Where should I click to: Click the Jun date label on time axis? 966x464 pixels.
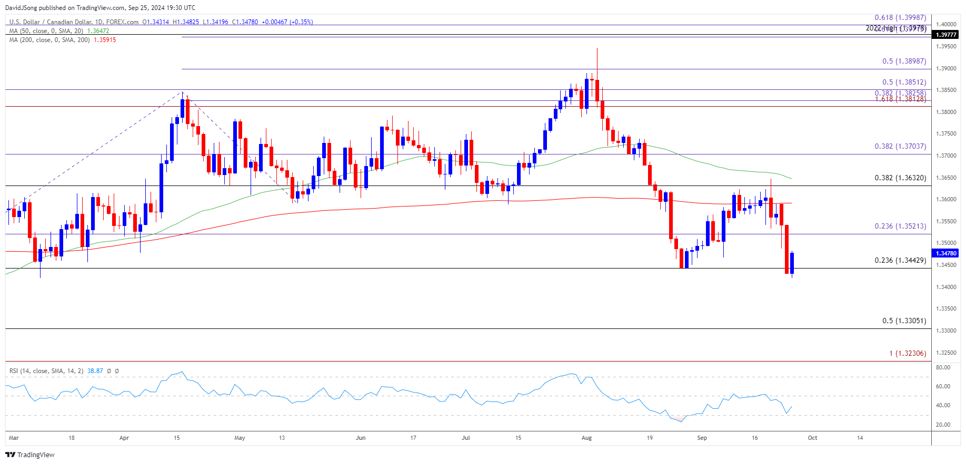click(361, 438)
